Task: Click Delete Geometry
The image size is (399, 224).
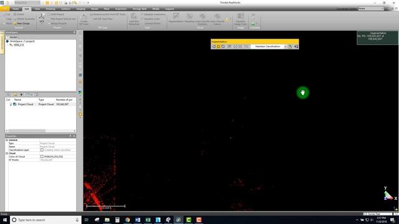Action: tap(24, 19)
